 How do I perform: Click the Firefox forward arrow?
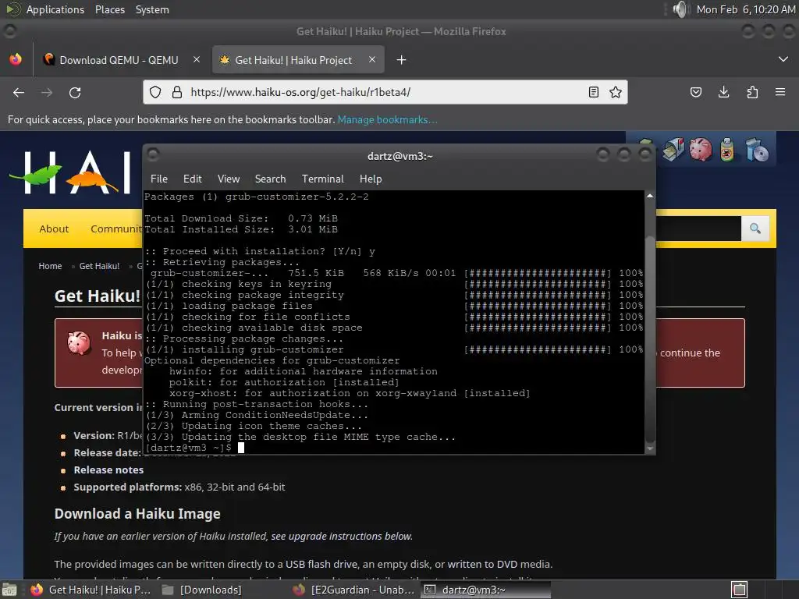point(47,92)
